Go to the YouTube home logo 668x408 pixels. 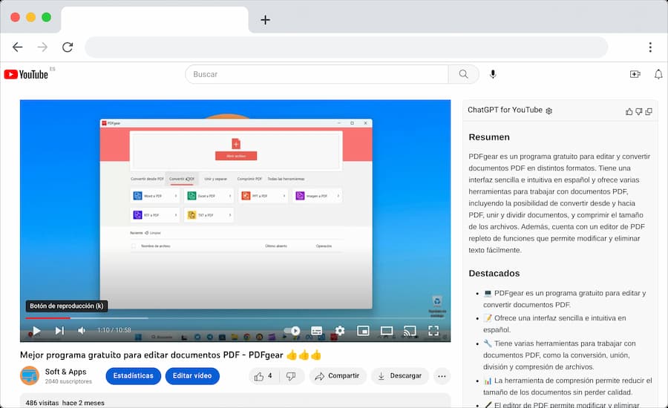(x=27, y=74)
